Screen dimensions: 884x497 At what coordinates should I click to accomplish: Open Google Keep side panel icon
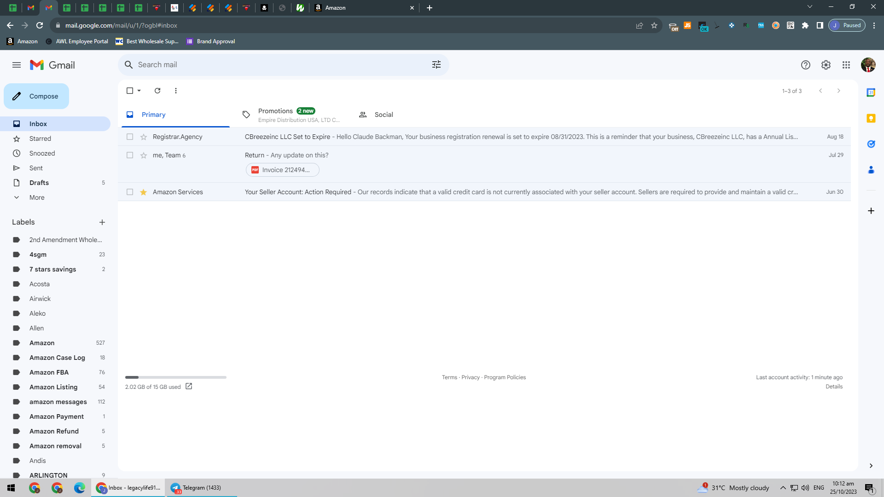(x=871, y=118)
